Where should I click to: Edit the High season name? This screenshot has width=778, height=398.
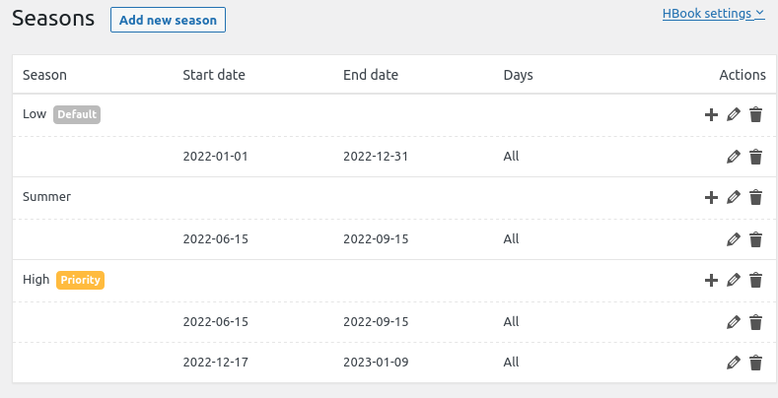click(x=733, y=280)
